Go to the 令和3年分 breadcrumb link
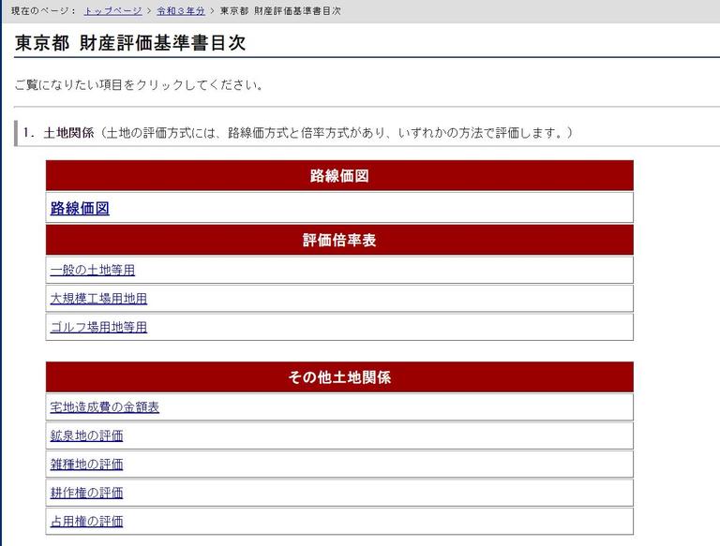Image resolution: width=720 pixels, height=546 pixels. 181,11
